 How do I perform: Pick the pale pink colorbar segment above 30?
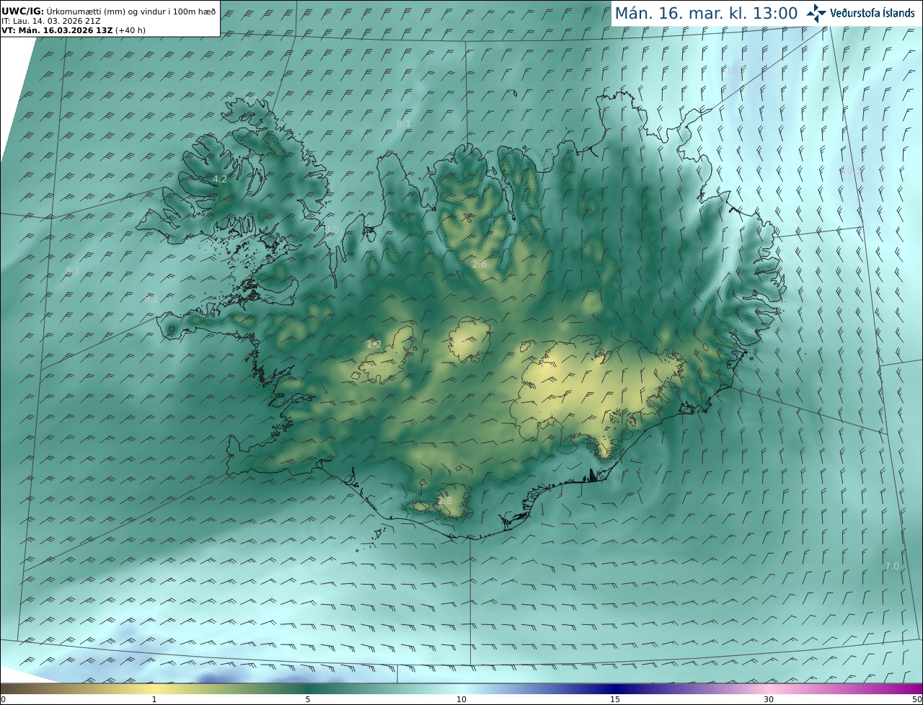tap(769, 688)
